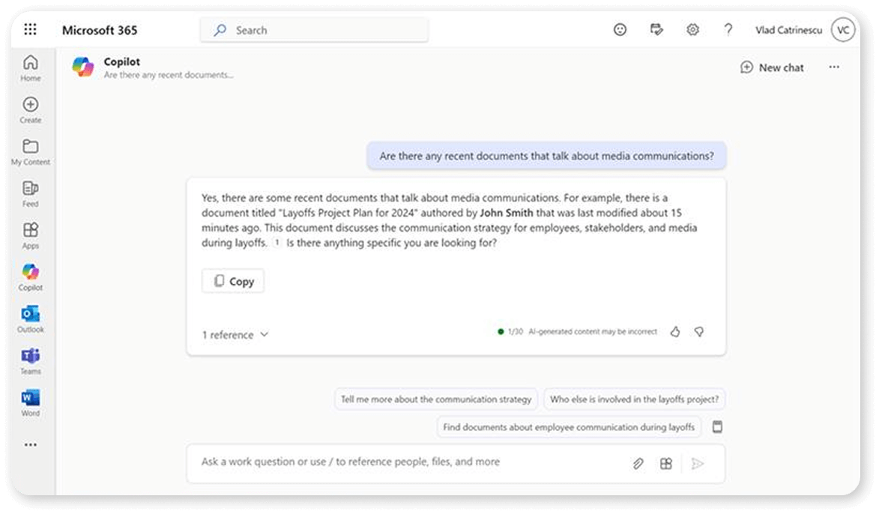
Task: Show more apps via sidebar ellipsis
Action: pyautogui.click(x=30, y=445)
